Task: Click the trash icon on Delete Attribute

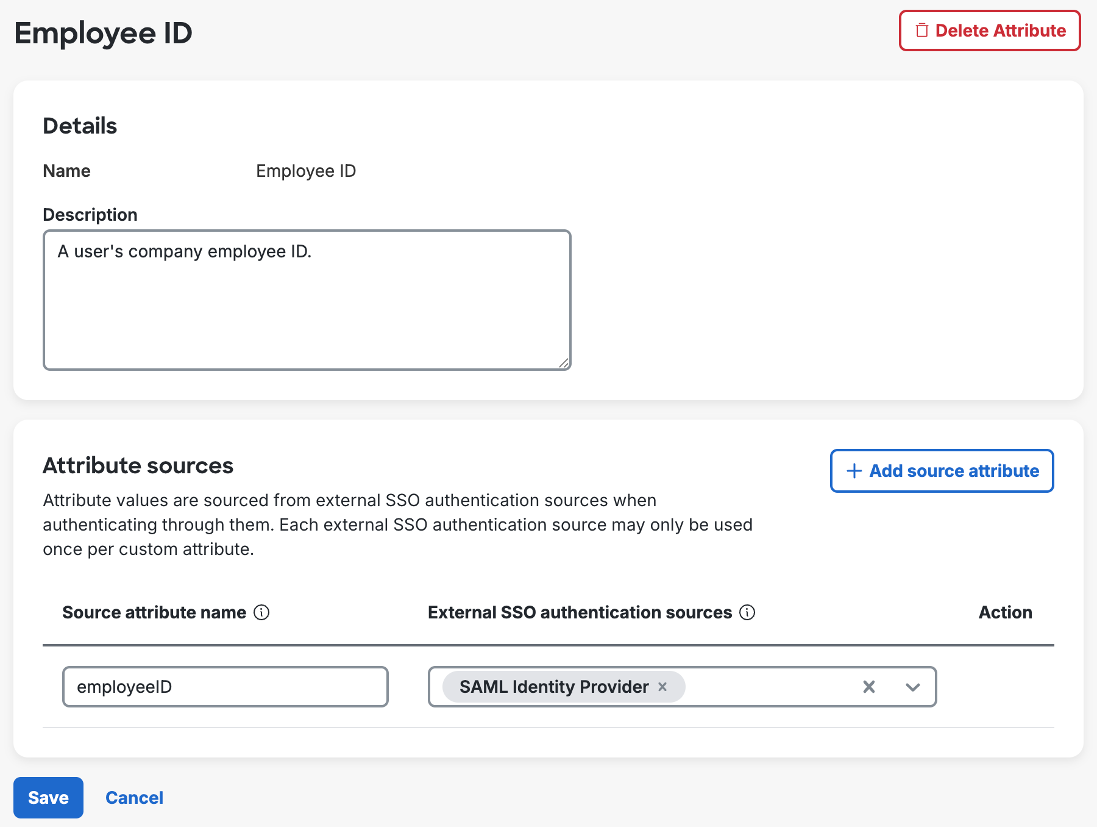Action: pyautogui.click(x=921, y=30)
